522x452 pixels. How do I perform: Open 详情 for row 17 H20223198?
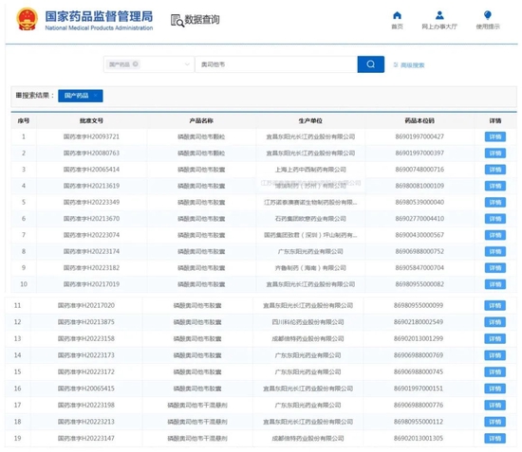click(x=494, y=406)
